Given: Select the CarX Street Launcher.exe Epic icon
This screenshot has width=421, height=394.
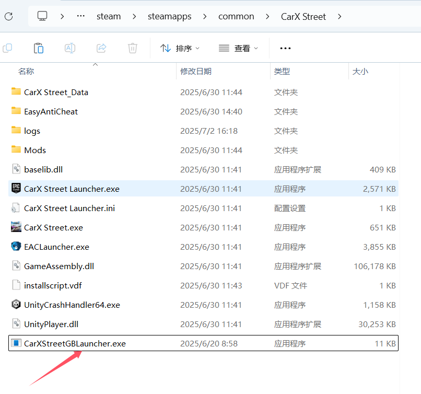Looking at the screenshot, I should click(16, 189).
